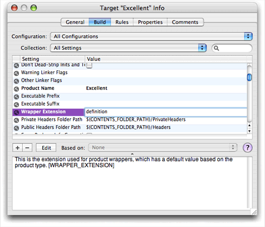Select the Private Headers Folder Path setting

(x=52, y=119)
